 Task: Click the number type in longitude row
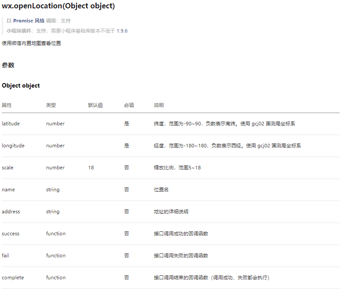(x=55, y=146)
